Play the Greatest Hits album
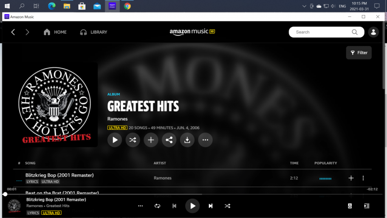Viewport: 387px width, 218px height. (x=115, y=140)
